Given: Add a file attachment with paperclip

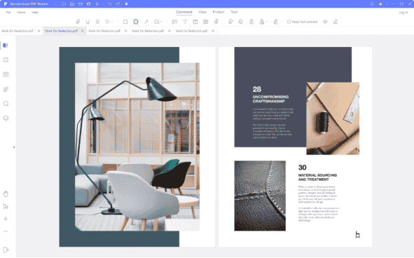Looking at the screenshot, I should click(x=216, y=22).
